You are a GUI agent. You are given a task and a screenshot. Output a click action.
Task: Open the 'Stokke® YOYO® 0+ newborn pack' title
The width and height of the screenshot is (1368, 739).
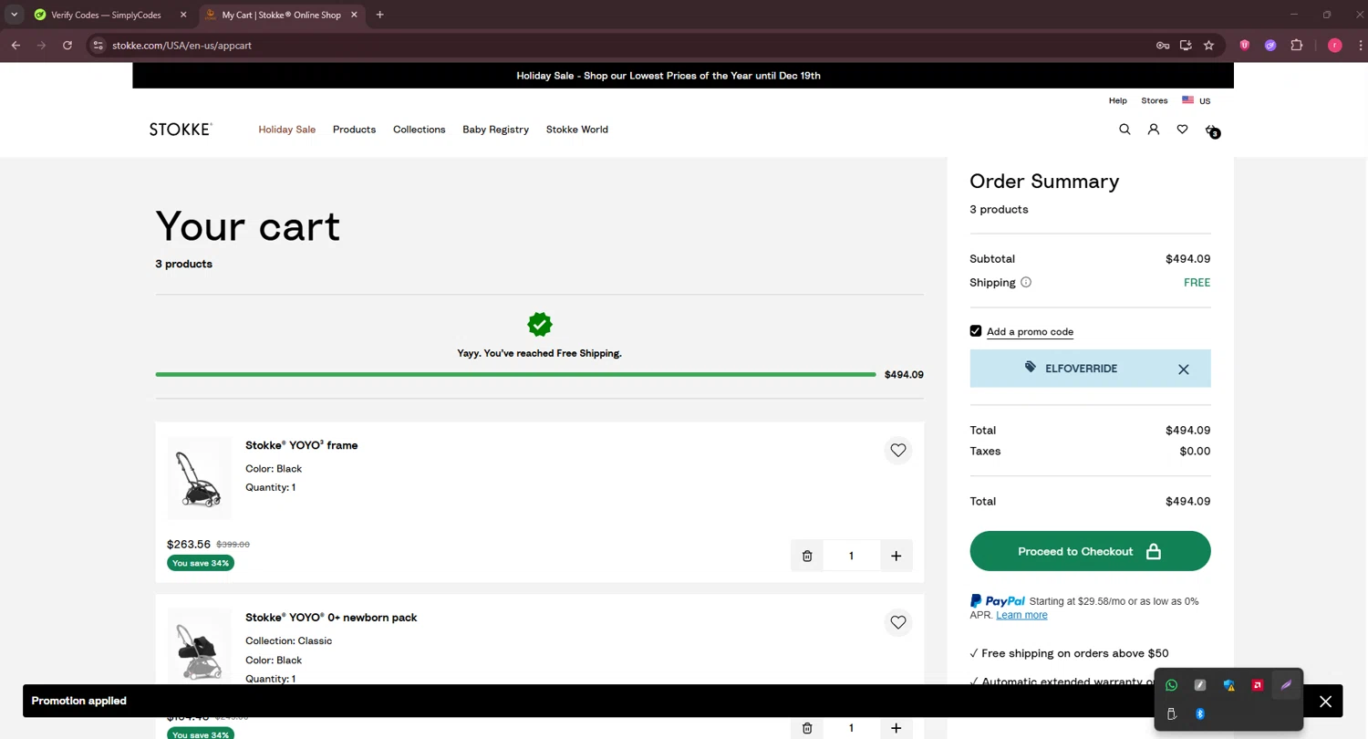pos(331,618)
